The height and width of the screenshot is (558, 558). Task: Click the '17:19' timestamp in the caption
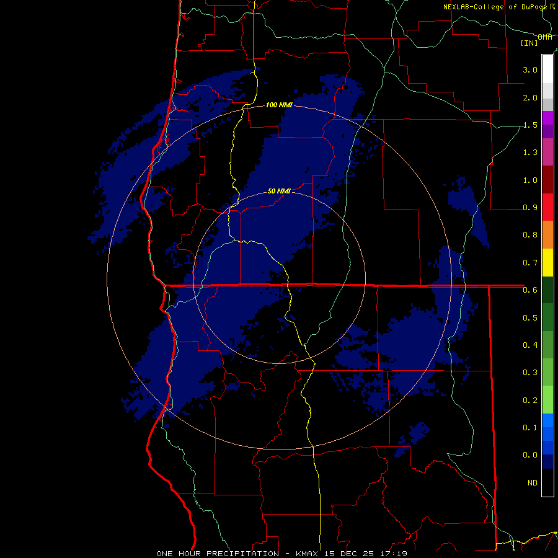click(x=394, y=554)
